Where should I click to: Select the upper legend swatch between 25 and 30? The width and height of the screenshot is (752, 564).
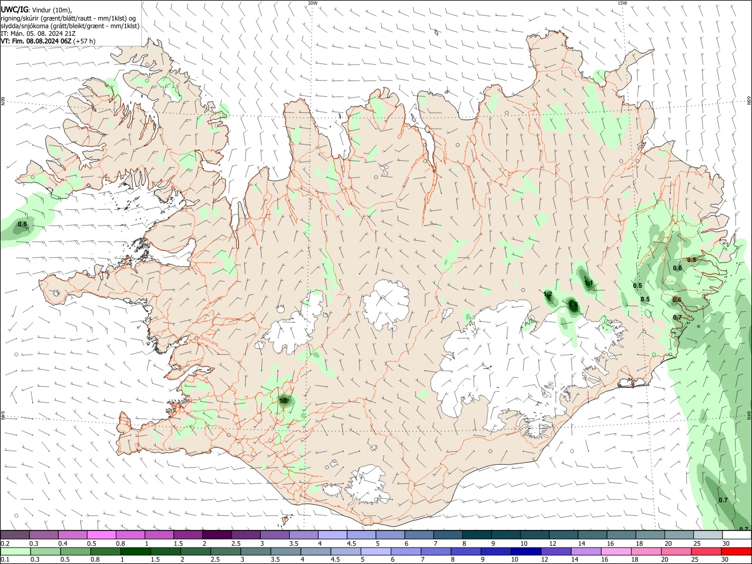709,535
